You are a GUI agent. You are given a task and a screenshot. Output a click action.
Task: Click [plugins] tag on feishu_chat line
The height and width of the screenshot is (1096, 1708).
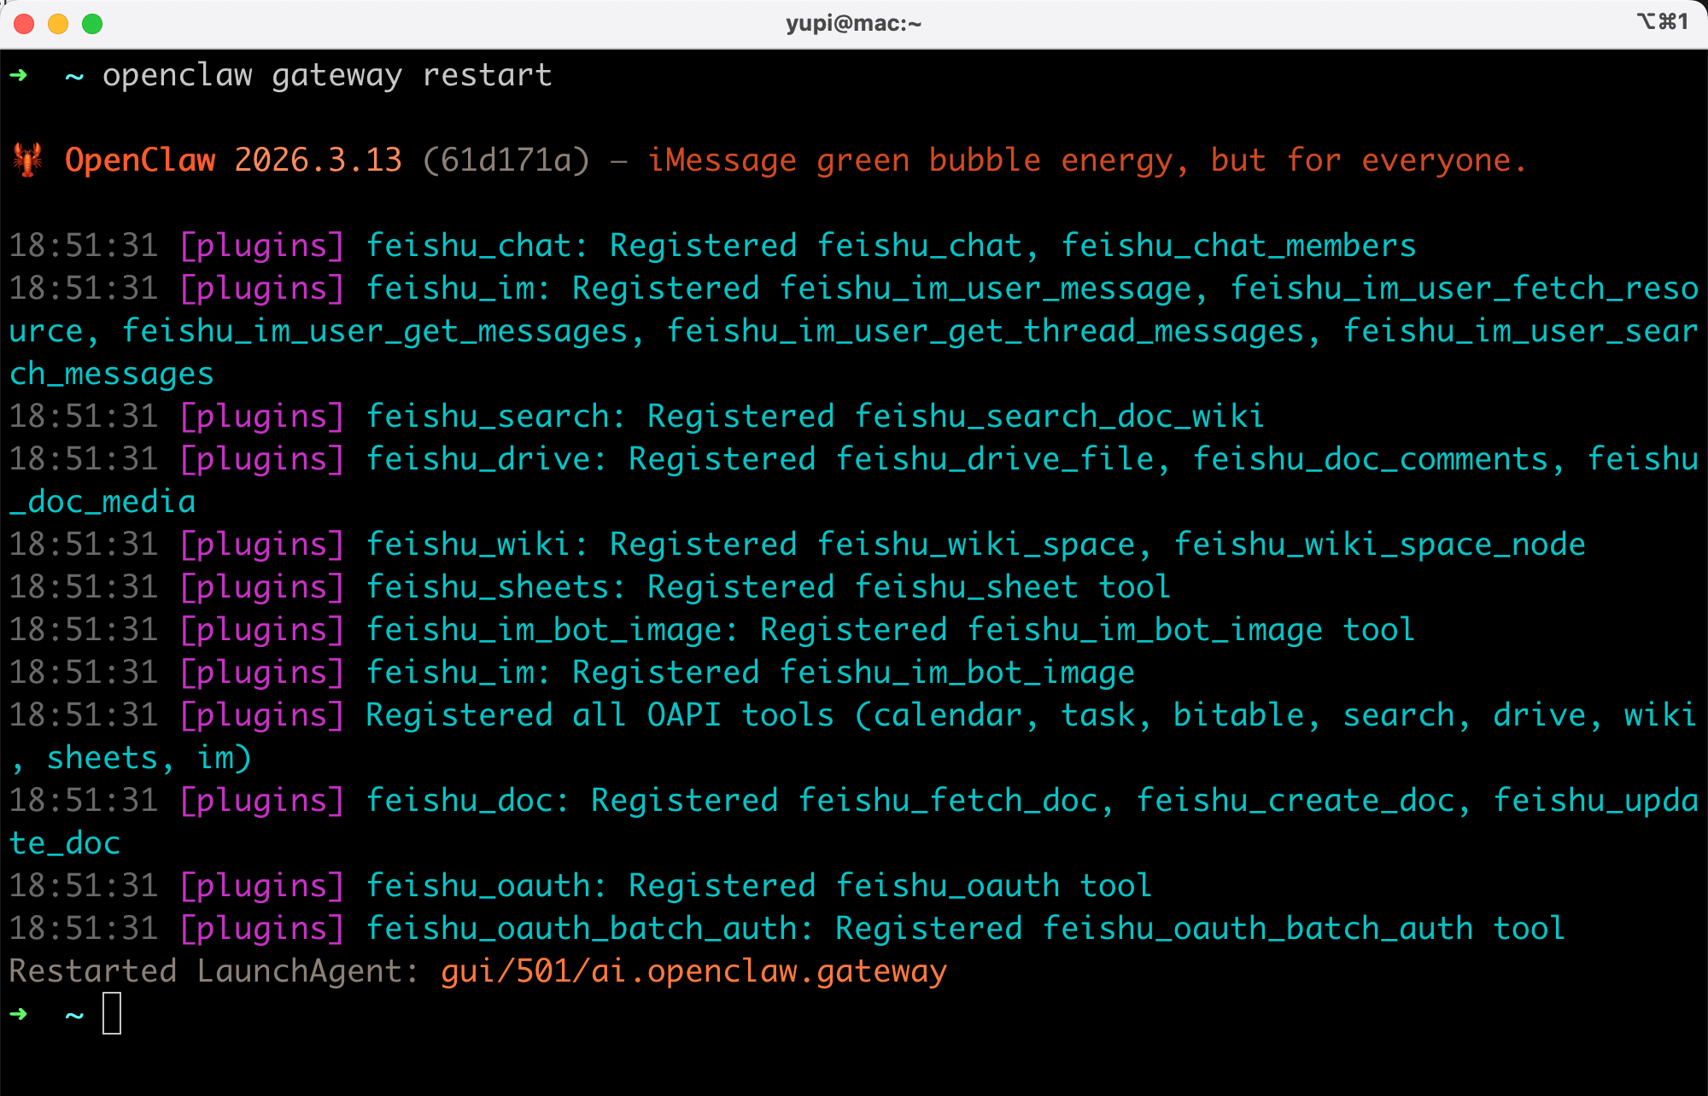pos(262,246)
